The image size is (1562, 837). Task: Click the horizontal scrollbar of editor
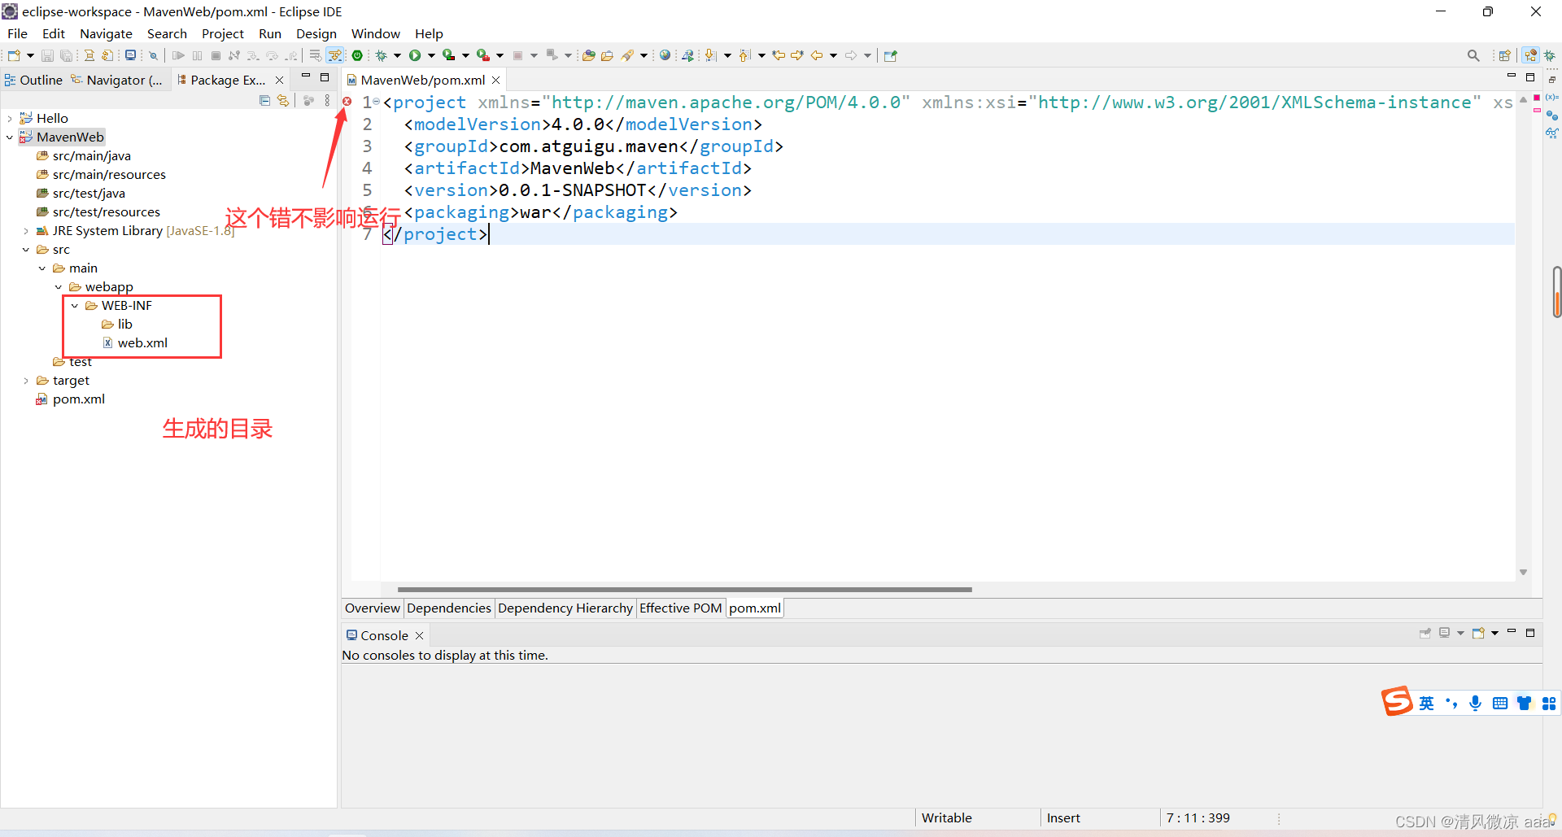(x=684, y=589)
